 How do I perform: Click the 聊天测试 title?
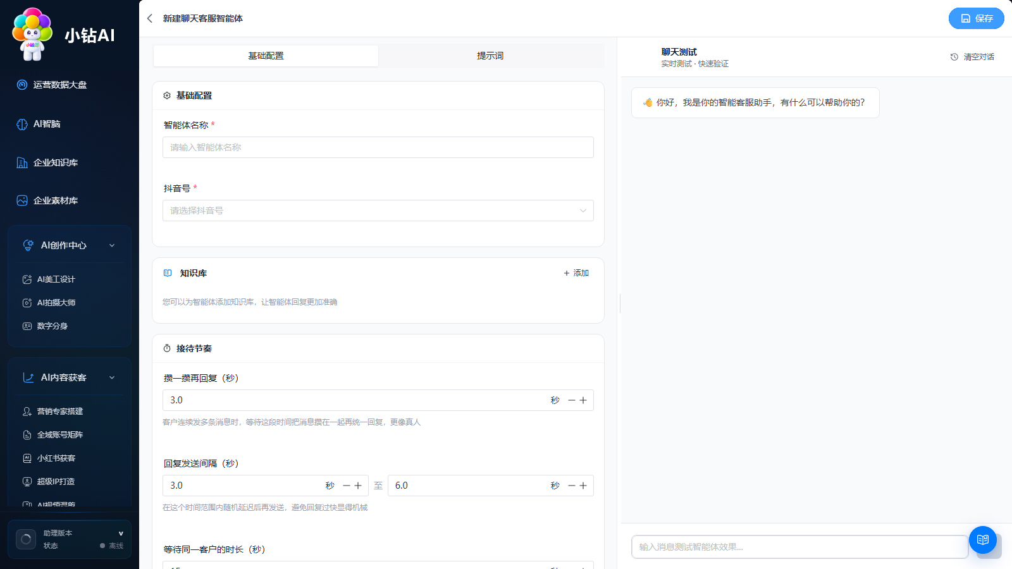[x=679, y=52]
